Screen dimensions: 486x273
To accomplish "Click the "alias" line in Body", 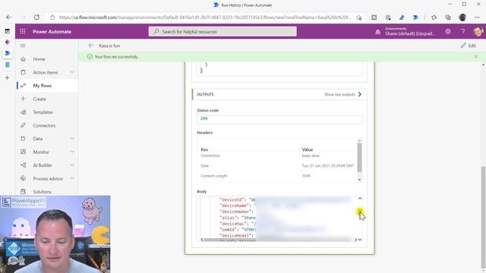I will click(x=238, y=218).
